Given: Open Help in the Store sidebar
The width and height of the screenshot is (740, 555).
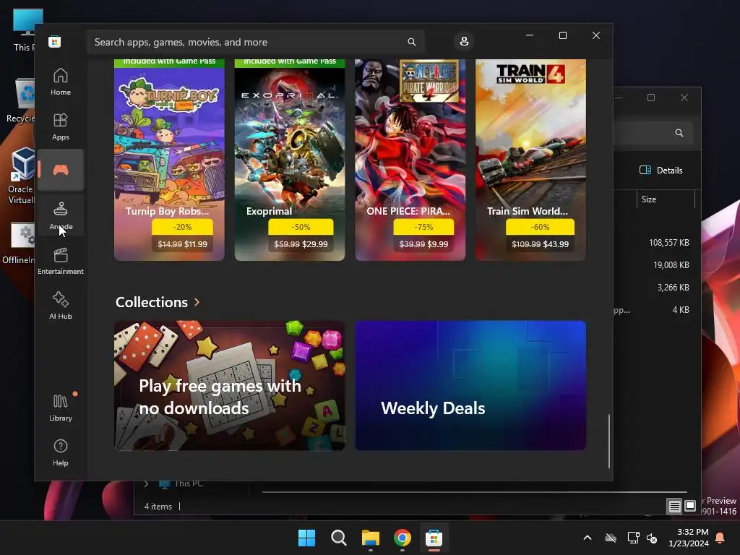Looking at the screenshot, I should click(61, 452).
